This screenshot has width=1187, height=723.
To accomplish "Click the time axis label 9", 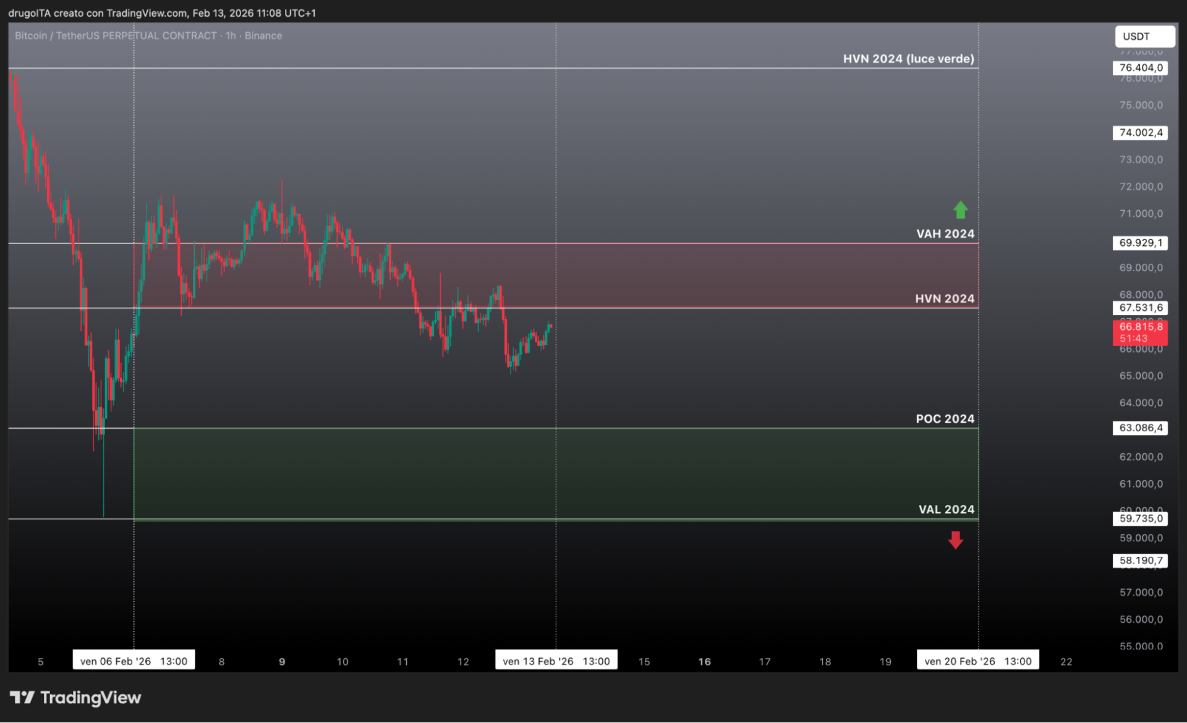I will coord(282,661).
